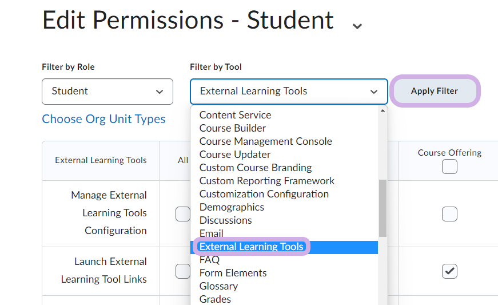Open the Choose Org Unit Types link

(x=103, y=120)
